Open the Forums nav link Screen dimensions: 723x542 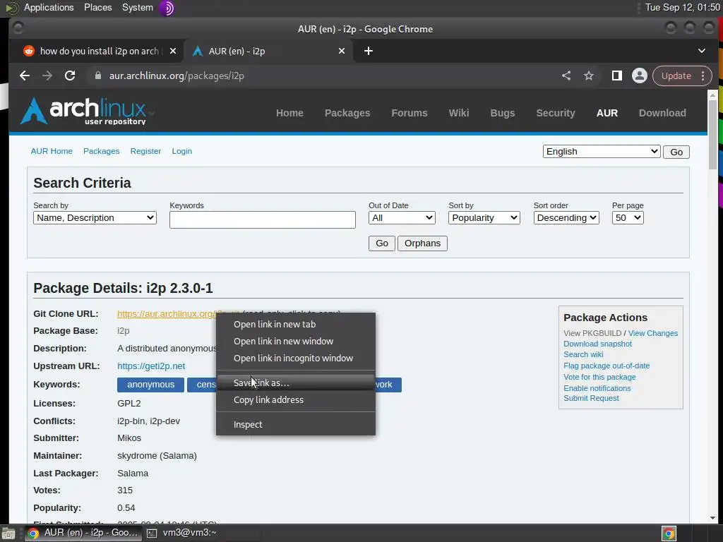[x=410, y=113]
